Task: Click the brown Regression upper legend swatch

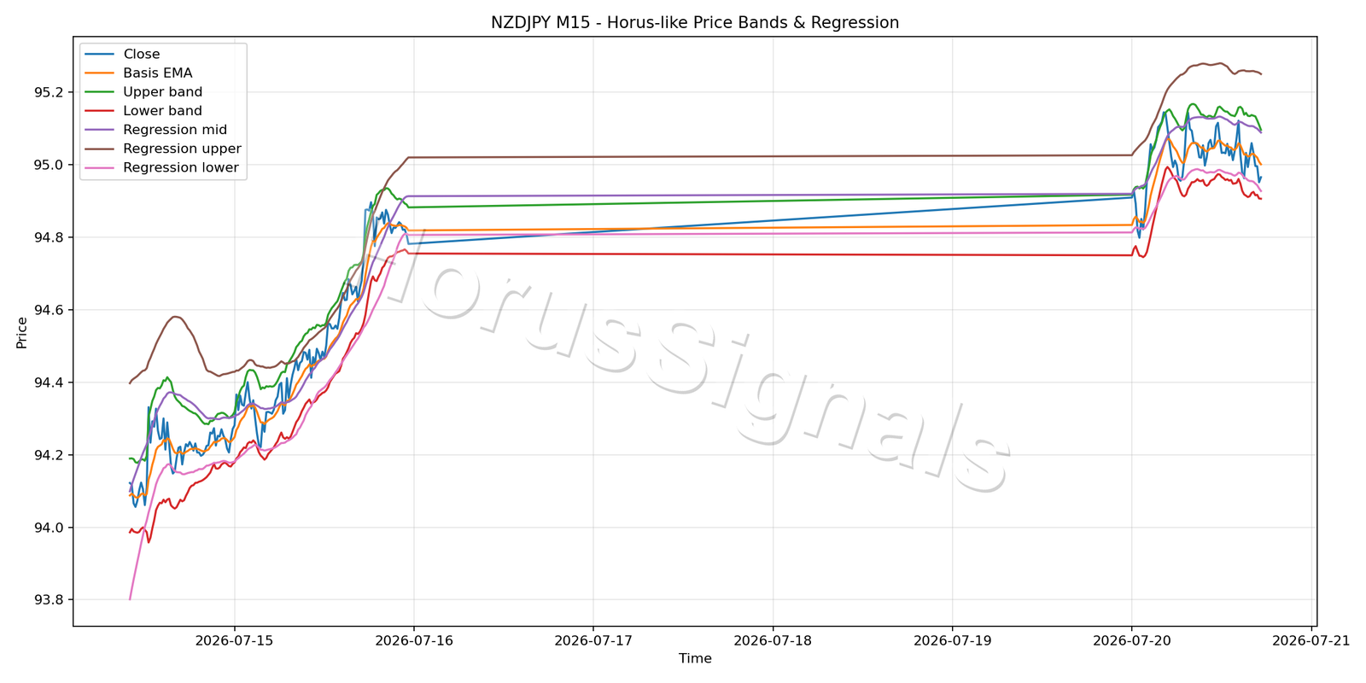Action: [x=100, y=149]
